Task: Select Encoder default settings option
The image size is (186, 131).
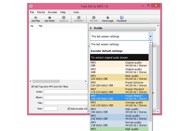Action: point(119,51)
